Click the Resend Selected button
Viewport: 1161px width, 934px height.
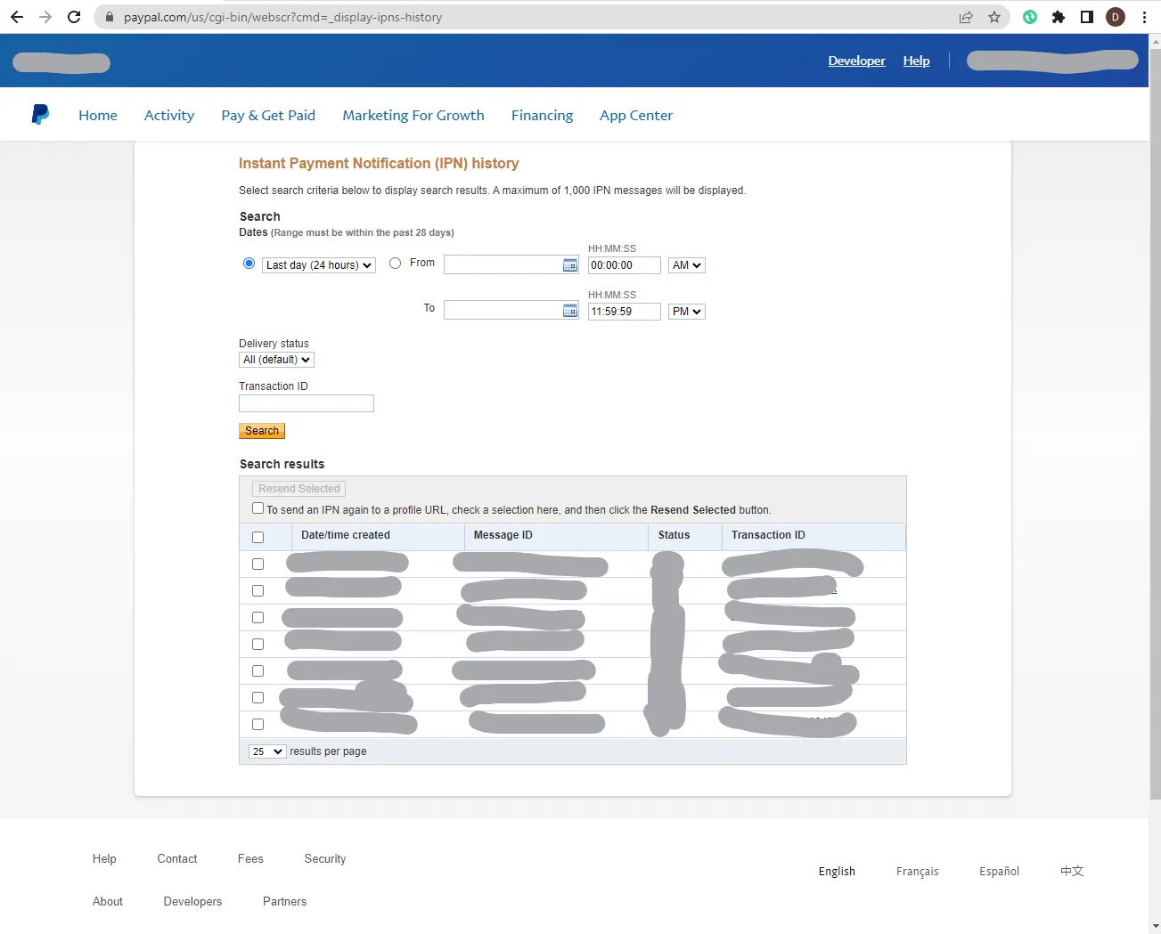click(x=299, y=489)
